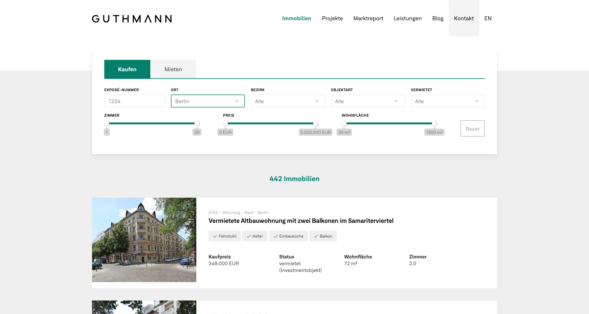Screen dimensions: 589x314
Task: Open the Ort dropdown showing Berlin
Action: (208, 101)
